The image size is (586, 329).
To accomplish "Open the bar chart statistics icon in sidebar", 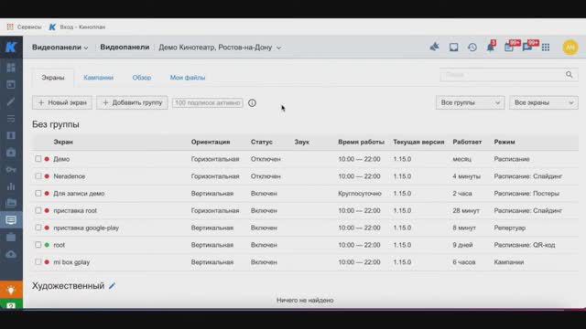I will point(11,186).
